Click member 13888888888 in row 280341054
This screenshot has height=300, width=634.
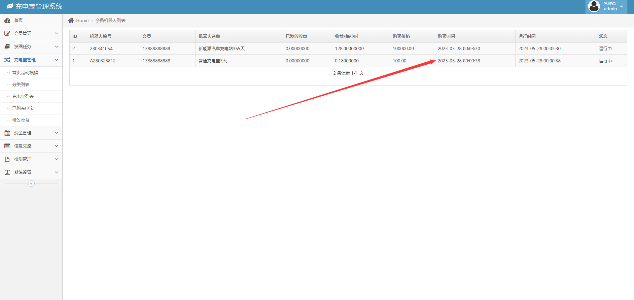click(x=157, y=49)
